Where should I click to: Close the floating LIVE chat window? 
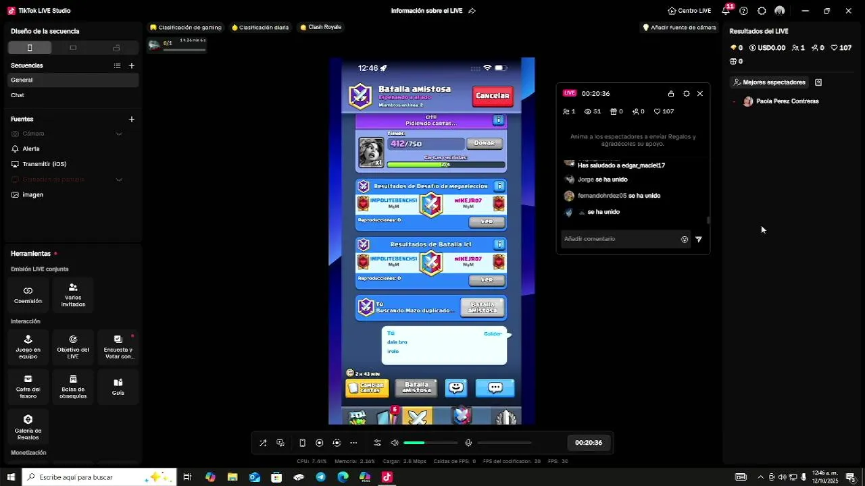[x=700, y=94]
